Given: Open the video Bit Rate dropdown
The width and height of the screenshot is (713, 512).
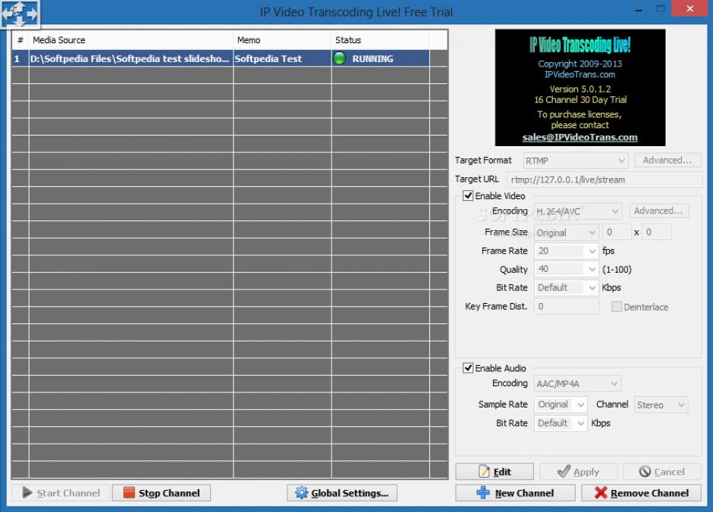Looking at the screenshot, I should click(x=566, y=287).
